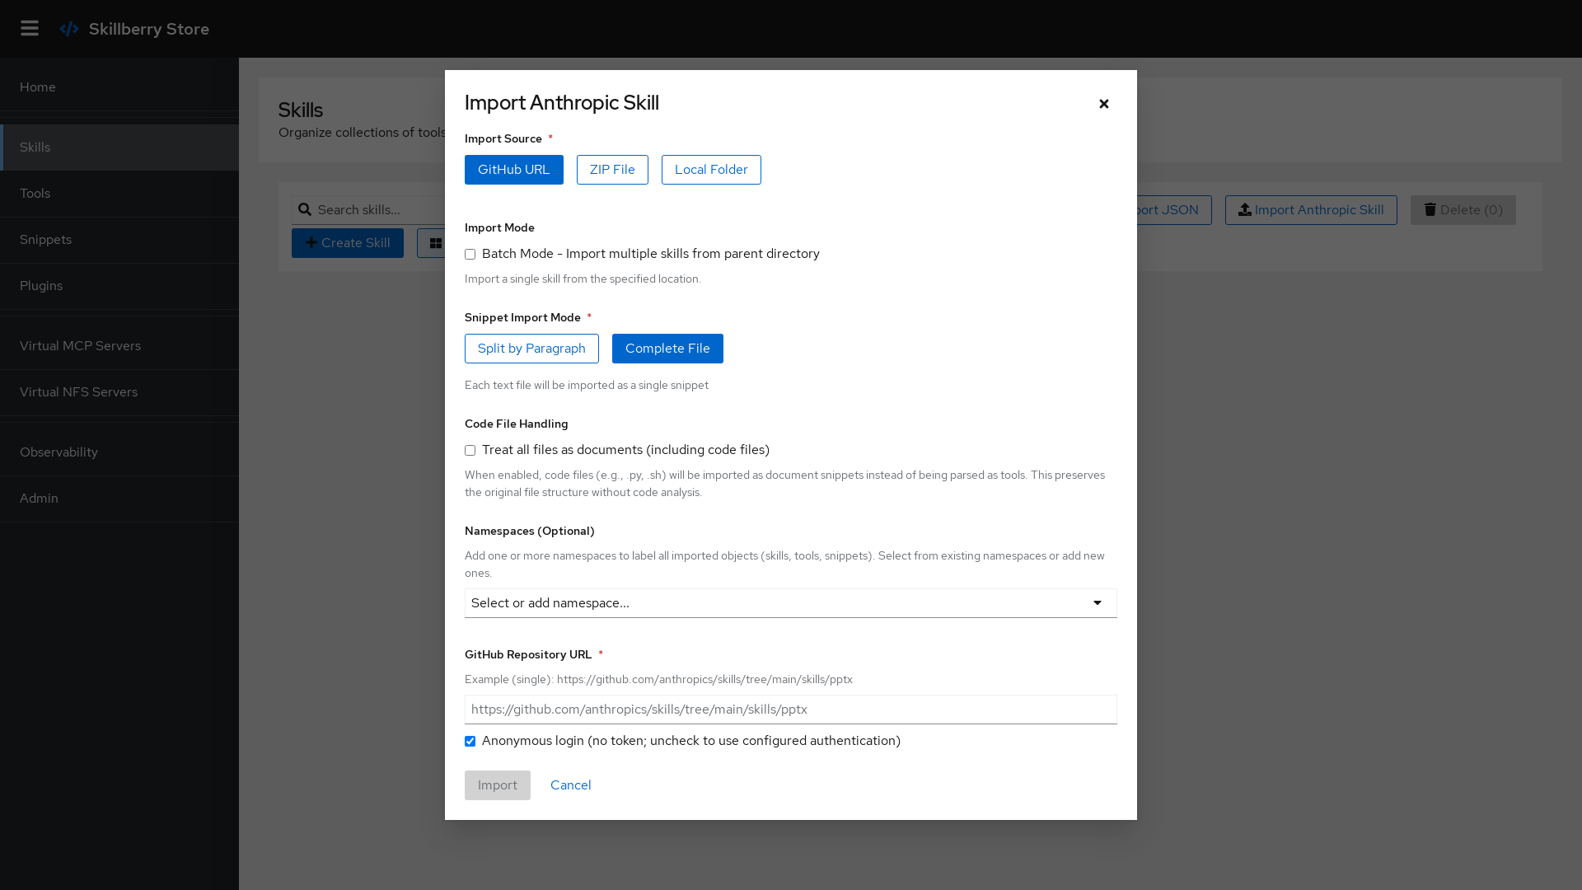The image size is (1582, 890).
Task: Open Admin in the sidebar
Action: coord(119,499)
